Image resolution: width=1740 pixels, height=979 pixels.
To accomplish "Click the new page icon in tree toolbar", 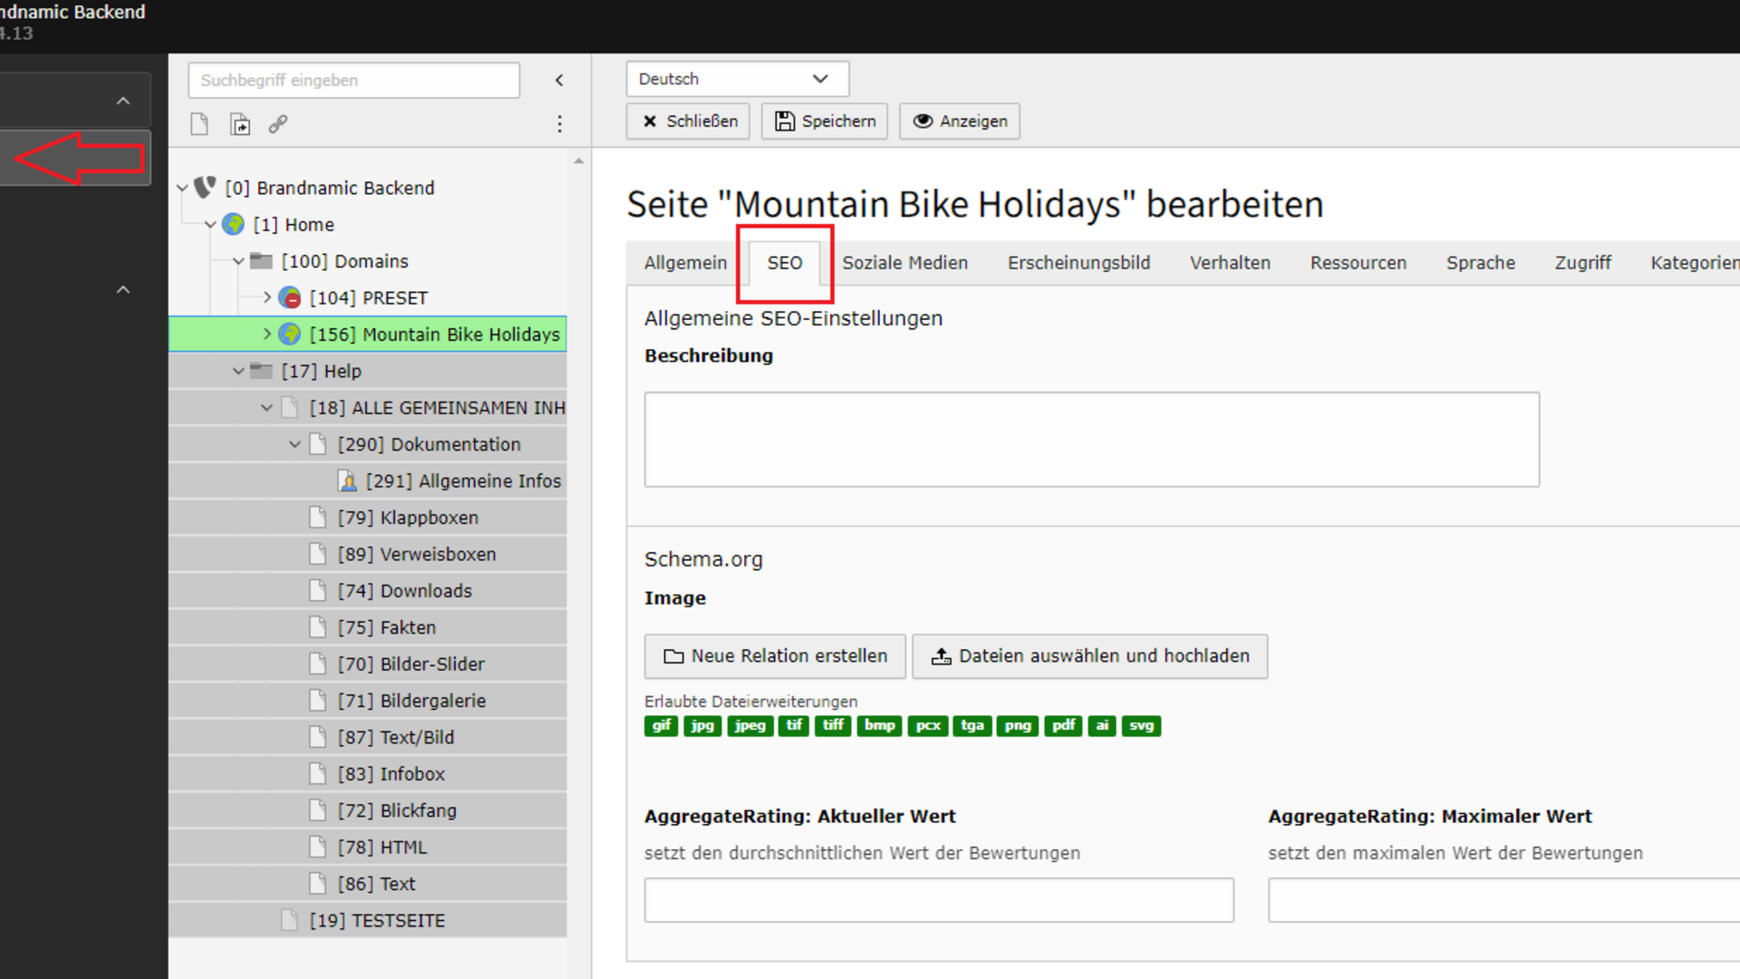I will (x=199, y=124).
